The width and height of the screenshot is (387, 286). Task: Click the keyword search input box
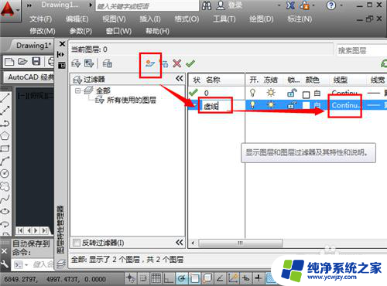click(147, 5)
